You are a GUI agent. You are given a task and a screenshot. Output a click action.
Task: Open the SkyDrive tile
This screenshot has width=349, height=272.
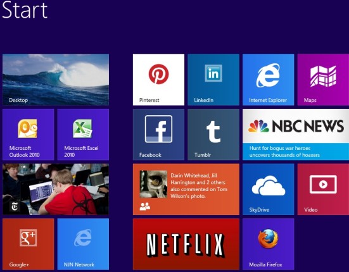(268, 189)
